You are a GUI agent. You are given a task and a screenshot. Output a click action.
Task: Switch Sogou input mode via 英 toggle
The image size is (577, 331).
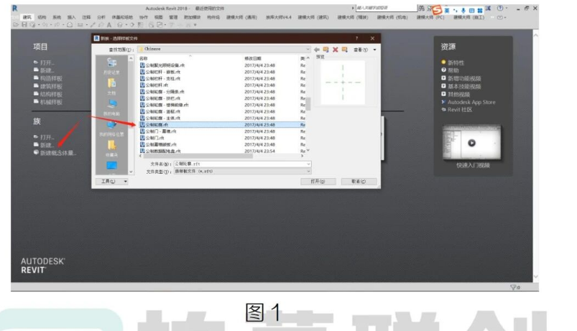tap(447, 11)
